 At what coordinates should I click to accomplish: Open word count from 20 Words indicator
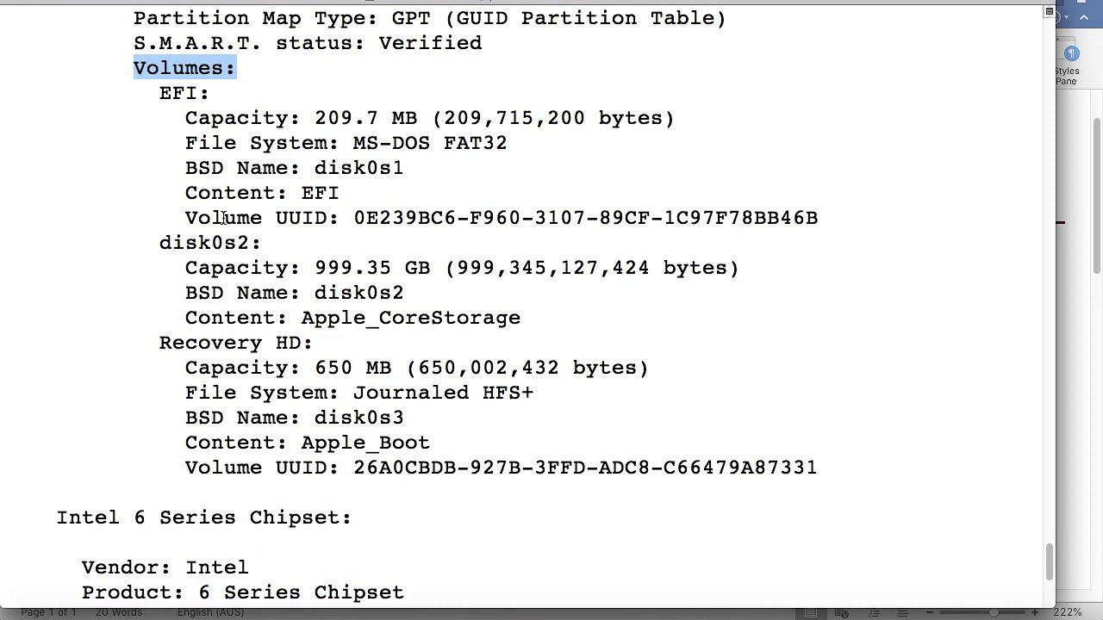118,612
